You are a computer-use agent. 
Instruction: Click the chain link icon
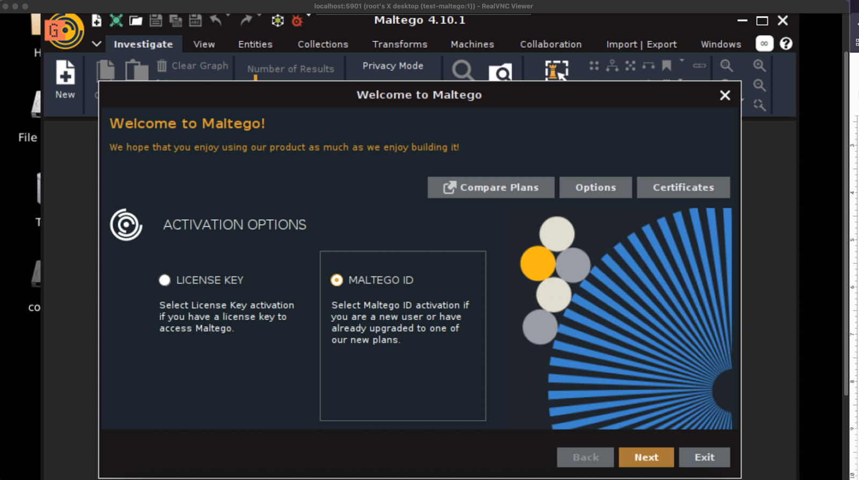point(700,65)
